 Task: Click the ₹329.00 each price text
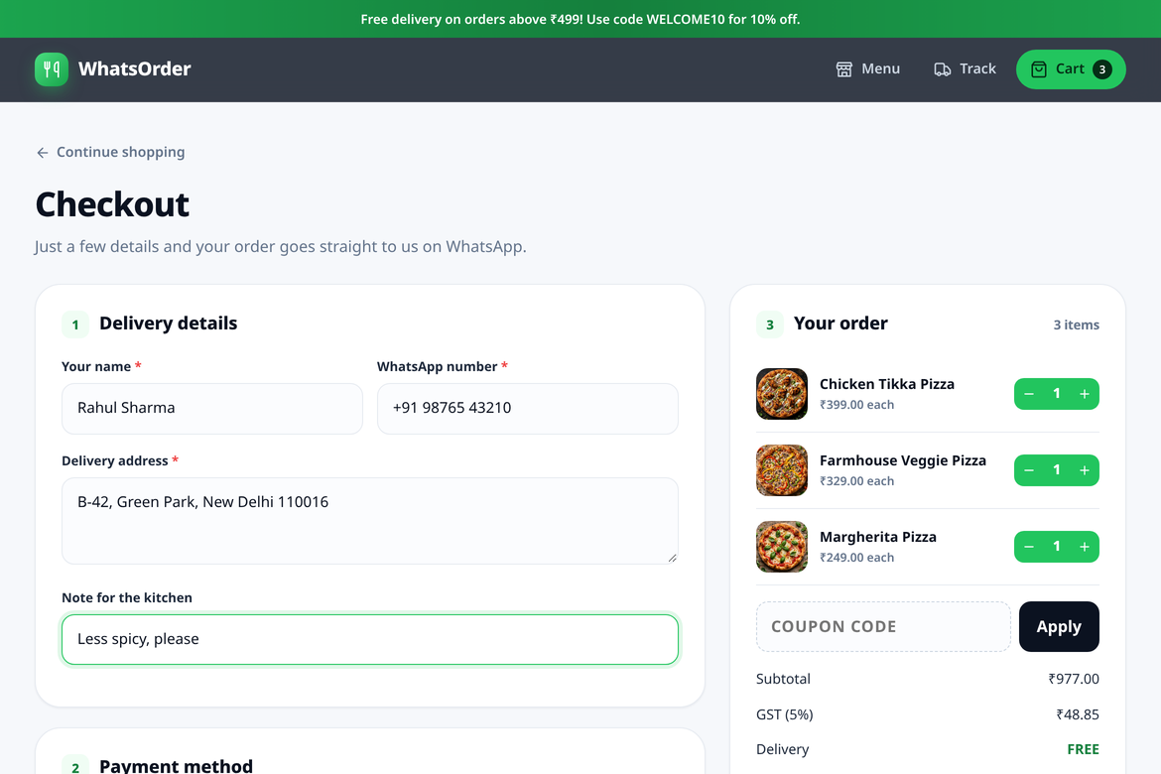point(856,481)
